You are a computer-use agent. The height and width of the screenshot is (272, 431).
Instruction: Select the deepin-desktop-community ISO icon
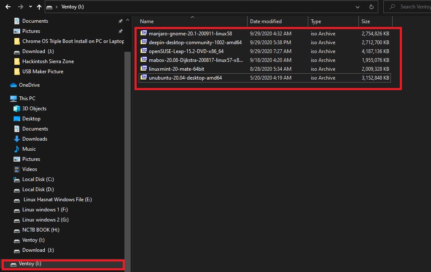[144, 42]
